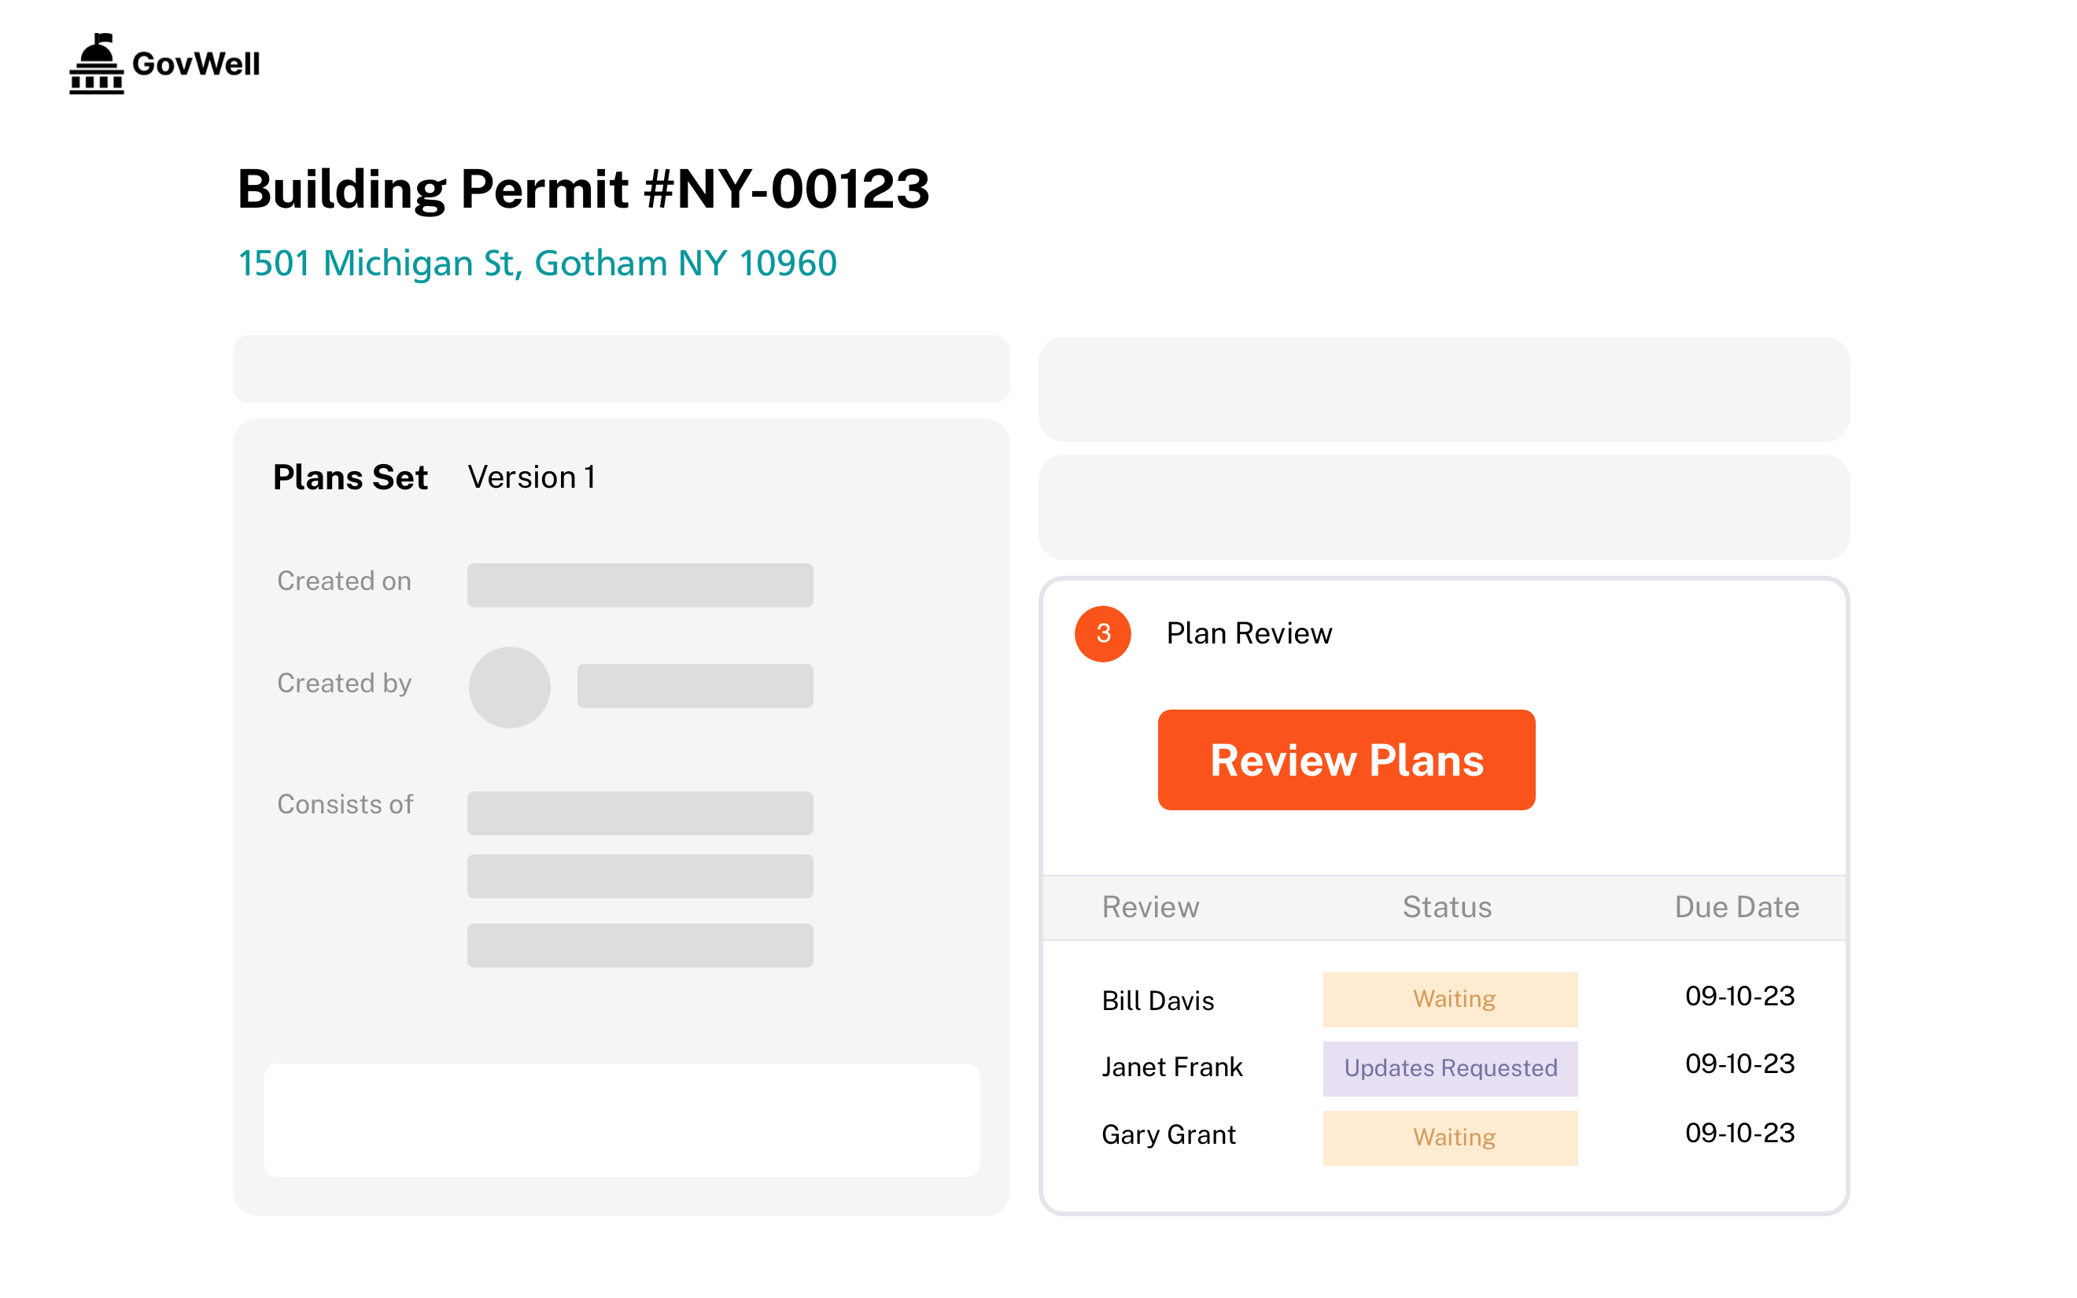Click the Created on placeholder field
This screenshot has width=2077, height=1298.
[x=640, y=584]
